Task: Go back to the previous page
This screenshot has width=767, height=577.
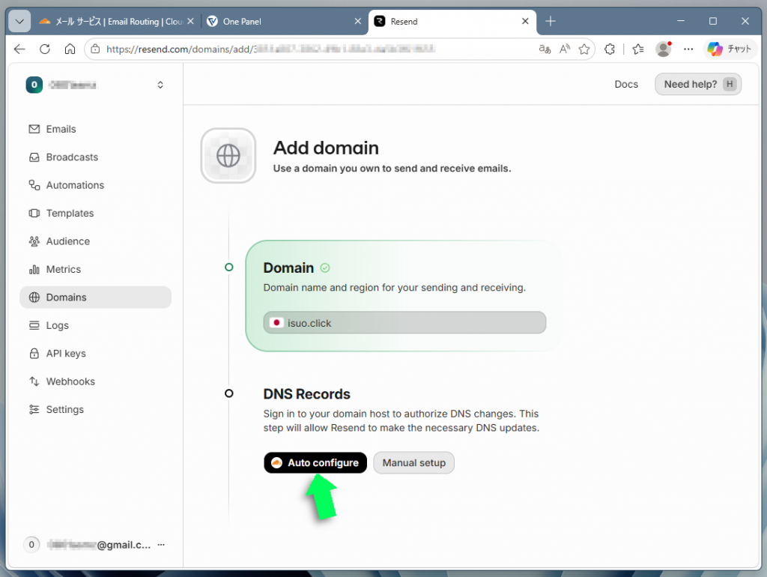Action: (19, 49)
